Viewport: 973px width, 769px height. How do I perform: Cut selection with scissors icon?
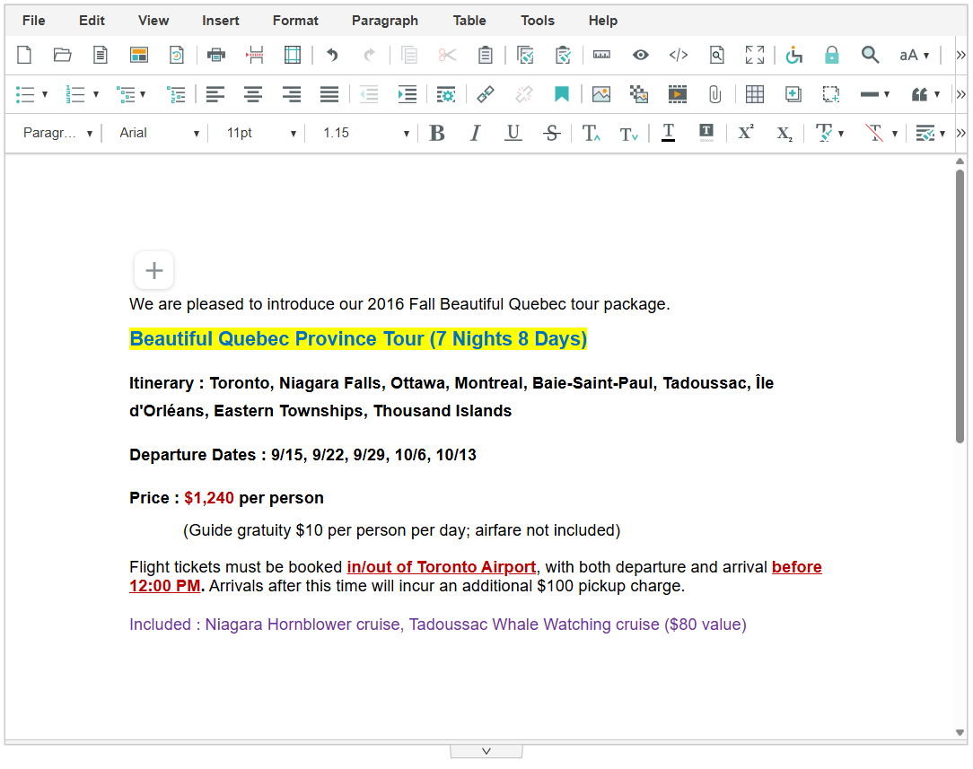[447, 56]
